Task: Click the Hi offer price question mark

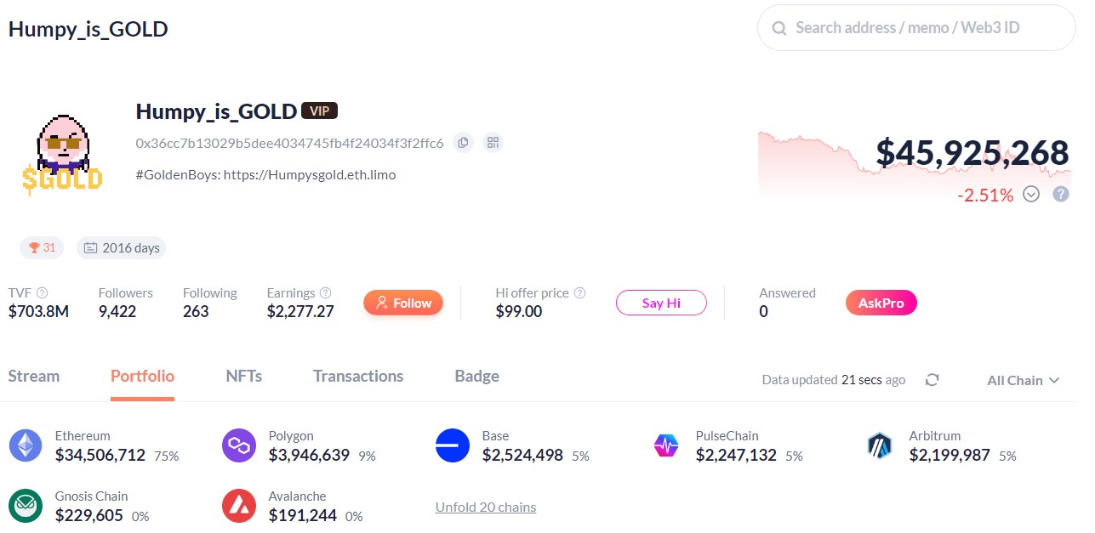Action: (x=579, y=292)
